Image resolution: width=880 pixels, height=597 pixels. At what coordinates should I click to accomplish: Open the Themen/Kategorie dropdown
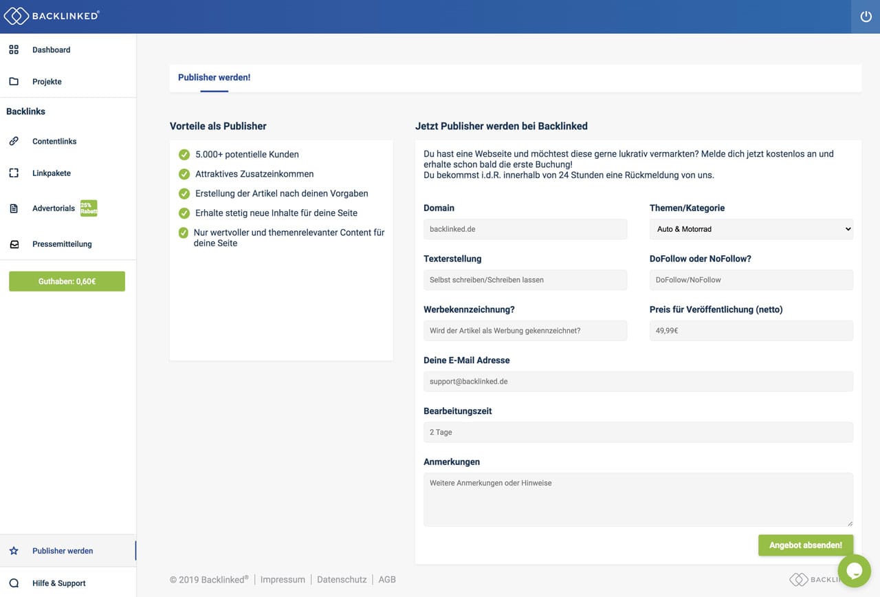pos(751,229)
